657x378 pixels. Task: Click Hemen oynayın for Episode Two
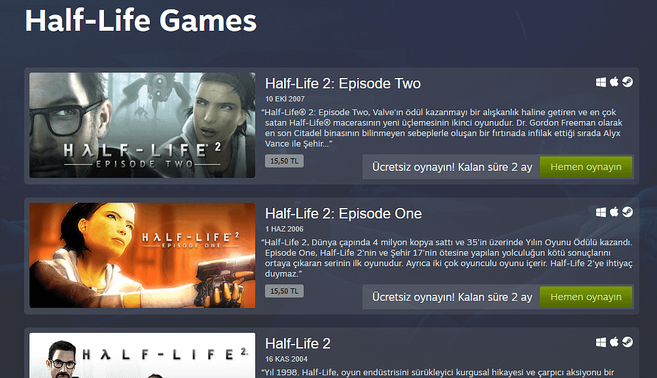(586, 167)
